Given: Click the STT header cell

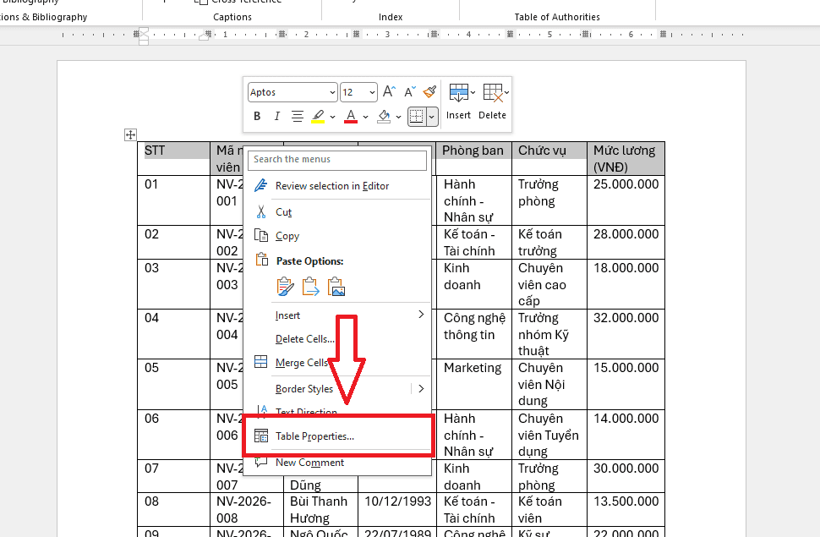Looking at the screenshot, I should point(173,159).
